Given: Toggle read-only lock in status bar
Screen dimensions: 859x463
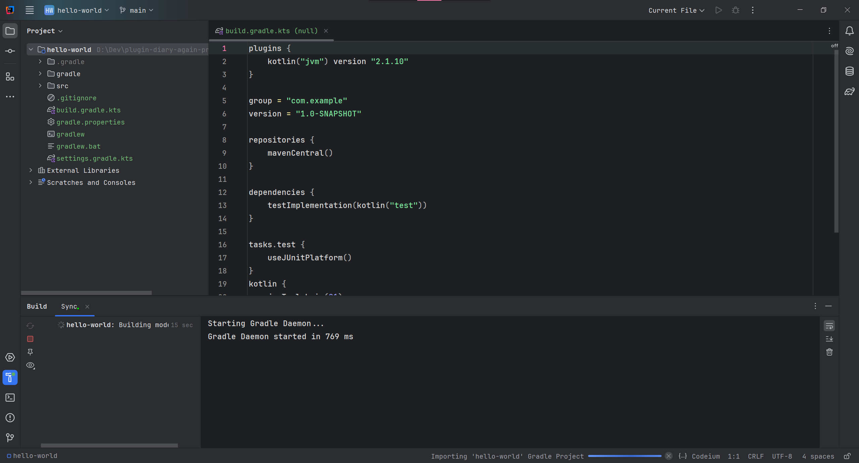Looking at the screenshot, I should 847,456.
